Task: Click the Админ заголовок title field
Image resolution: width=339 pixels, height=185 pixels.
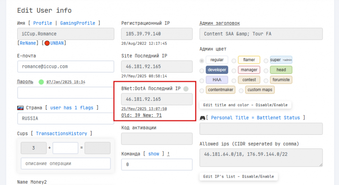Action: pos(261,33)
